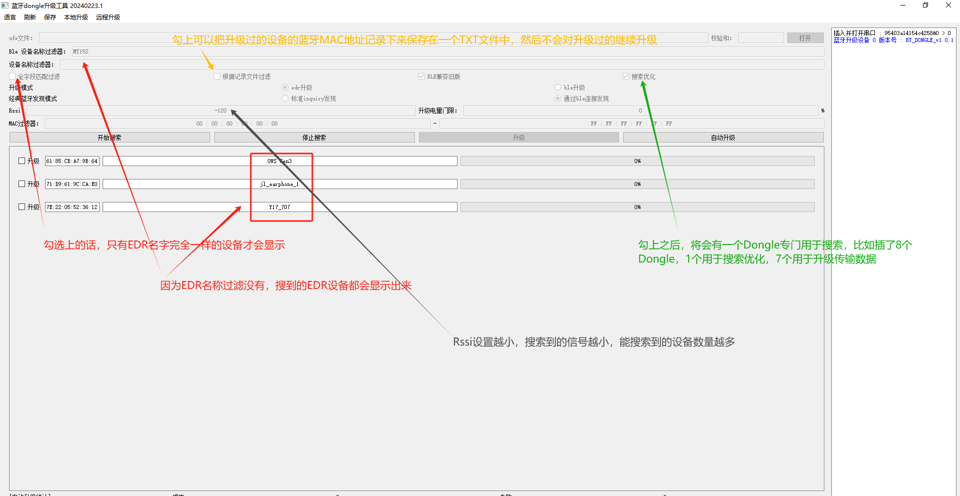
Task: Click the 升级 wide button
Action: [x=519, y=137]
